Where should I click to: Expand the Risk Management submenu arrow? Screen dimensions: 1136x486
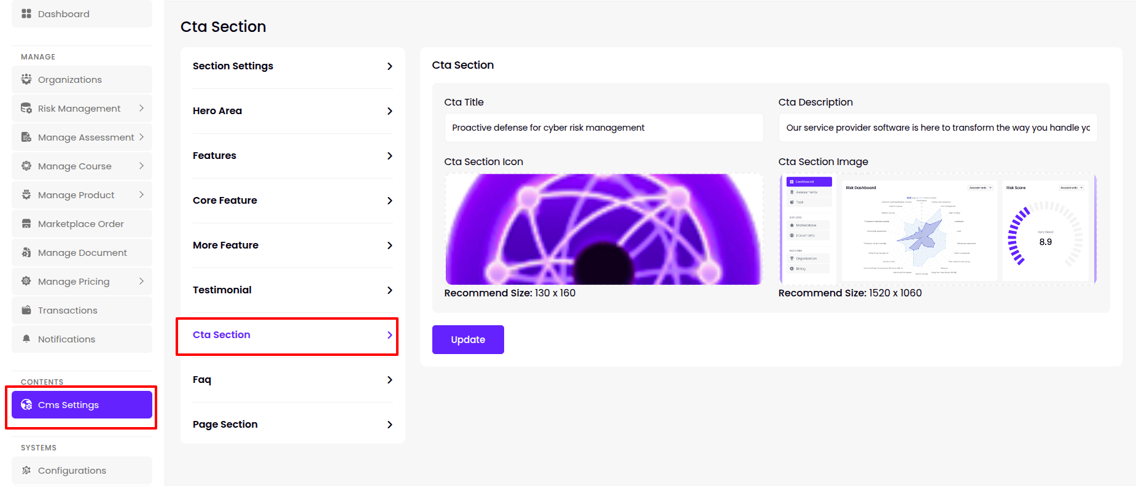click(141, 108)
